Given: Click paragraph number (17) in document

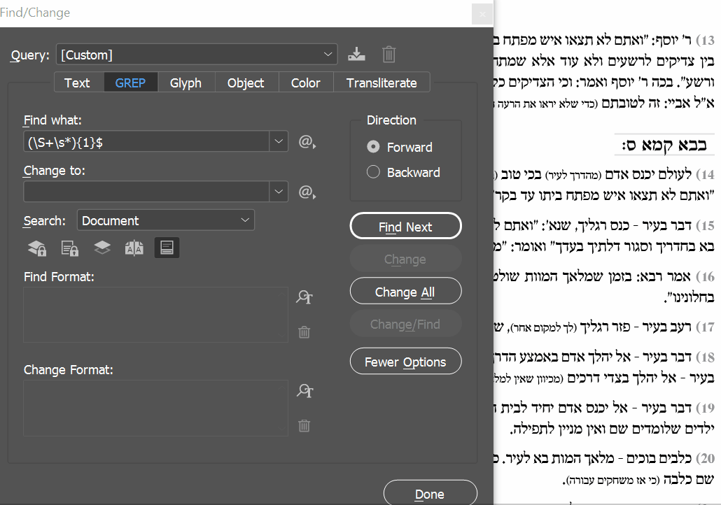Looking at the screenshot, I should 706,327.
